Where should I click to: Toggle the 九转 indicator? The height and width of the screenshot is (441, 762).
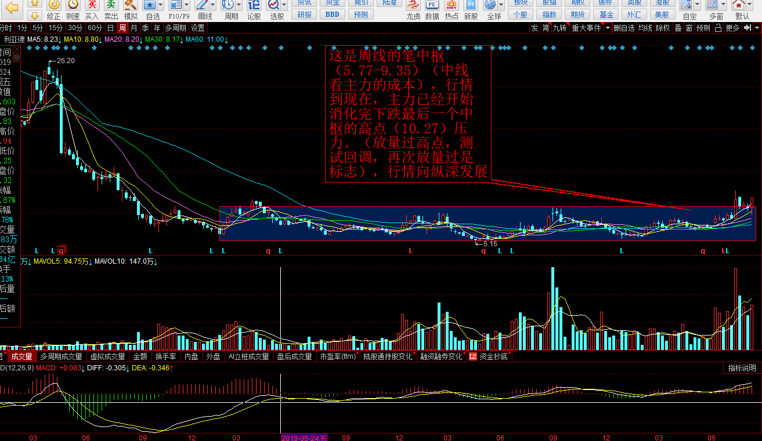pyautogui.click(x=559, y=28)
